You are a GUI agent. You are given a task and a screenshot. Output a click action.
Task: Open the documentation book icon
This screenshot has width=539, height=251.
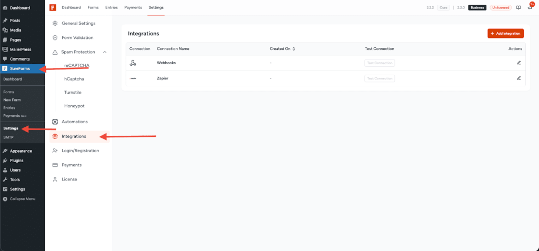[x=518, y=8]
